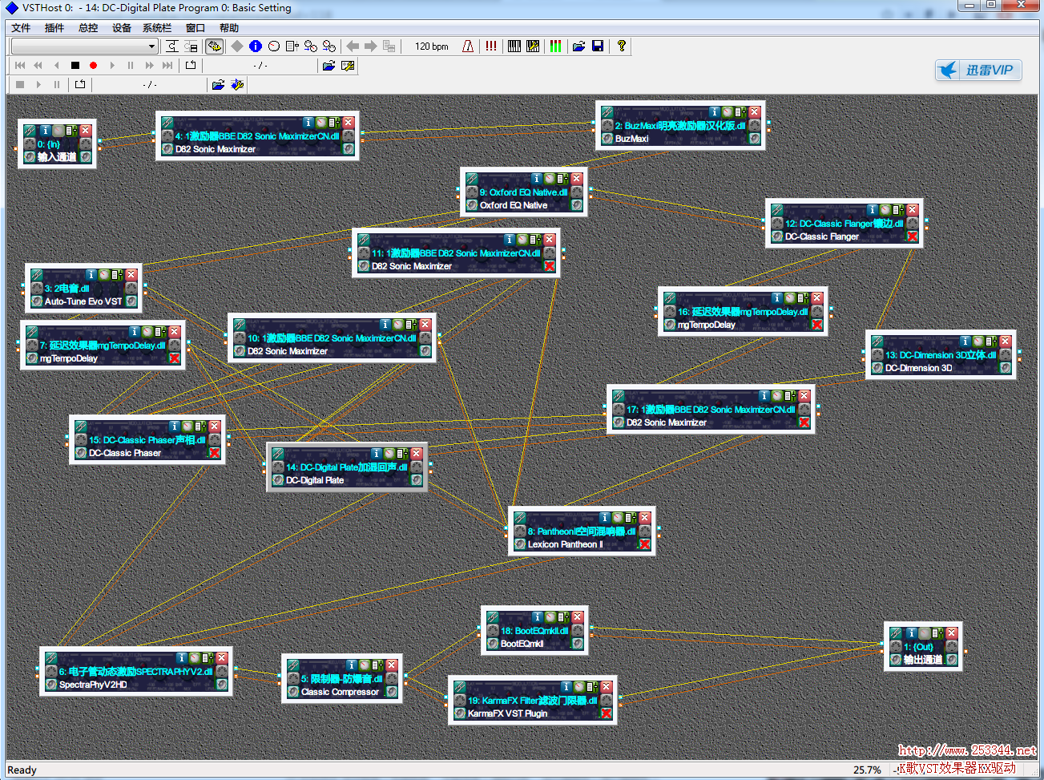
Task: Click info icon on 13: DC-Dimension 3D node
Action: (x=965, y=342)
